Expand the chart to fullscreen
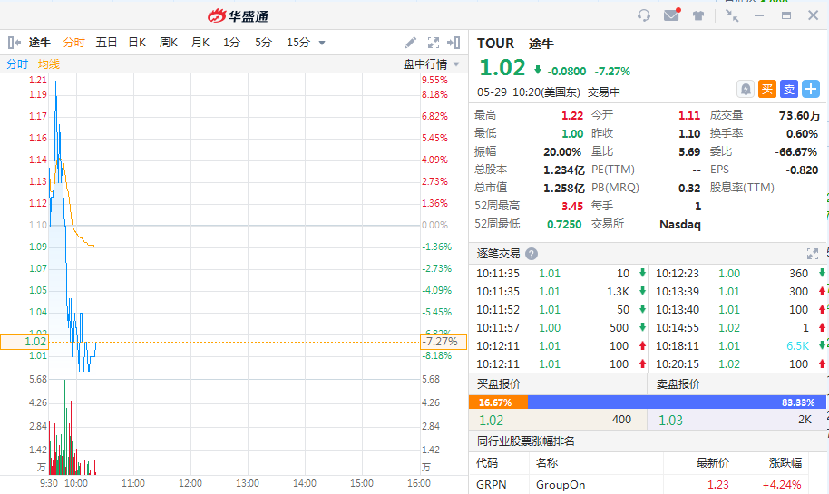829x494 pixels. [434, 43]
